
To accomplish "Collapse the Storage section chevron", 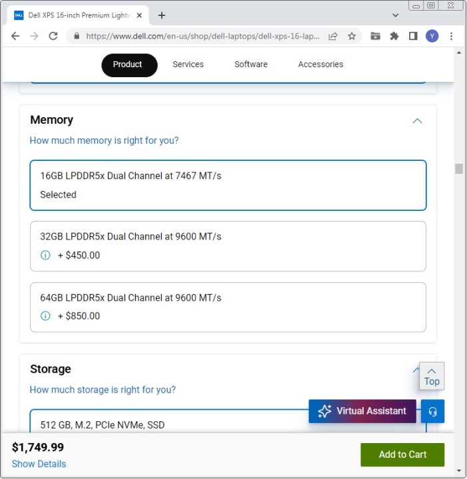I will click(x=416, y=370).
